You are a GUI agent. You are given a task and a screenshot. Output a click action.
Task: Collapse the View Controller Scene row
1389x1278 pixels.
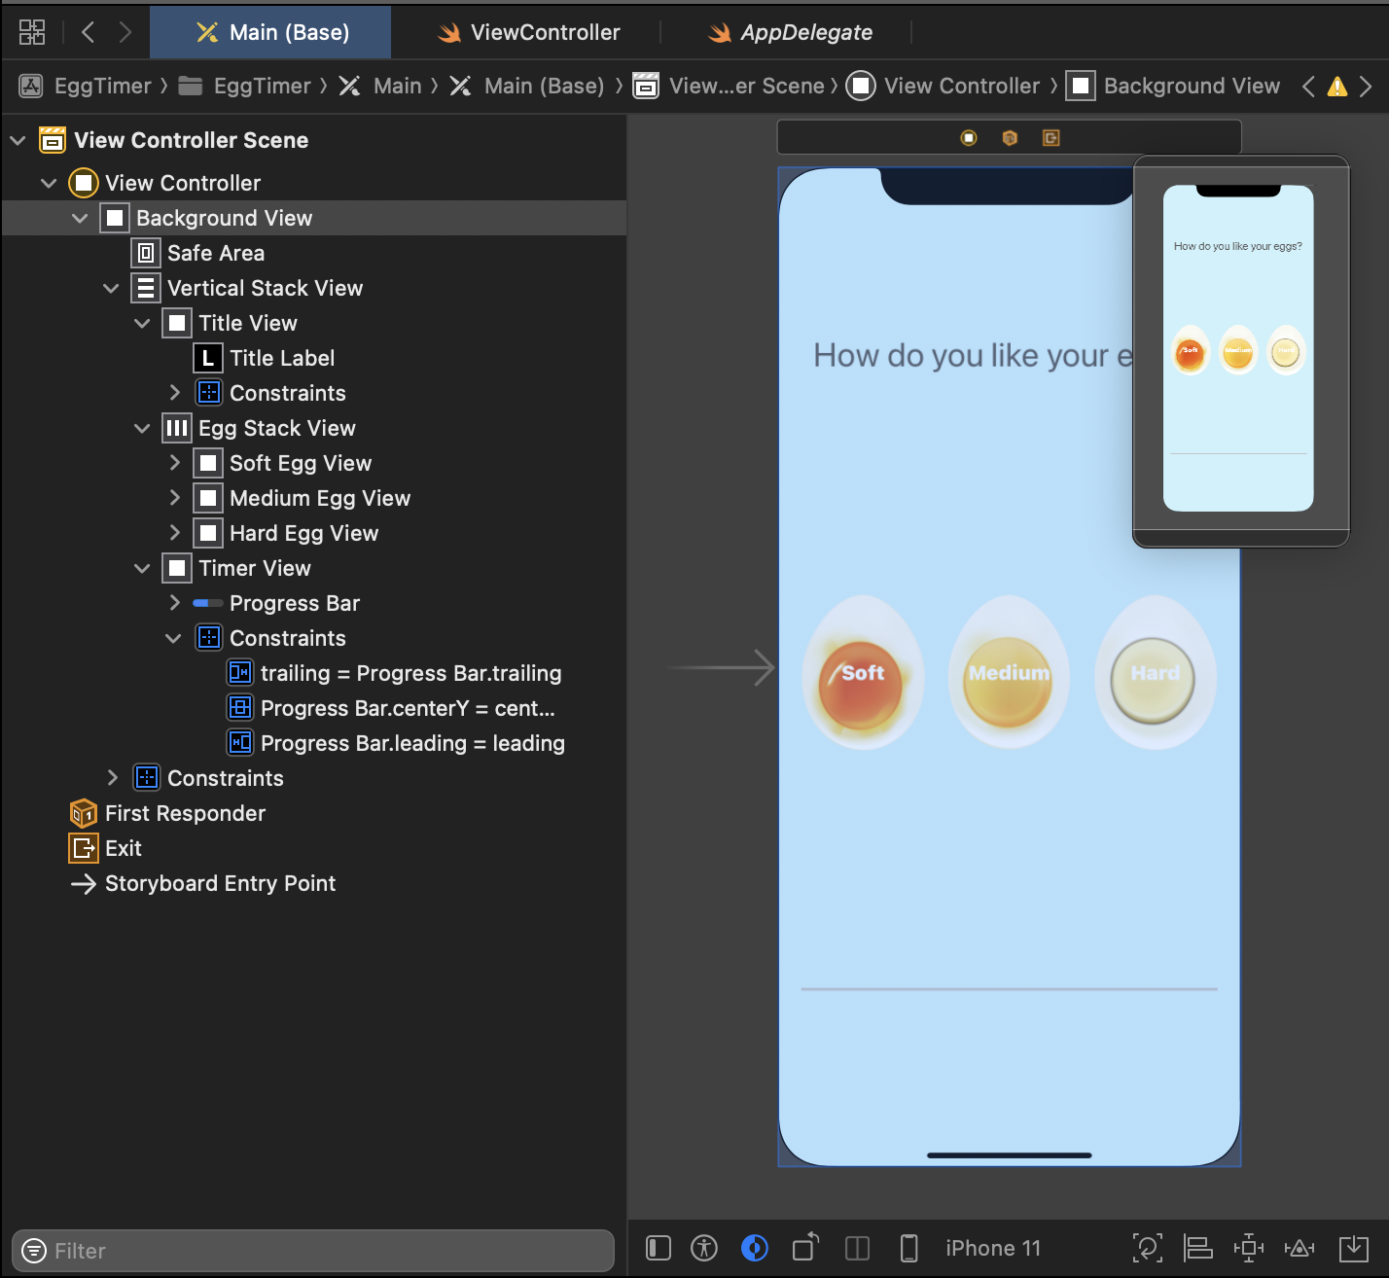(18, 140)
